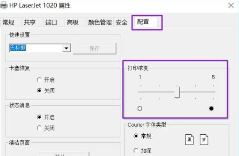Switch to the 常规 tab
This screenshot has height=156, width=239.
(8, 22)
